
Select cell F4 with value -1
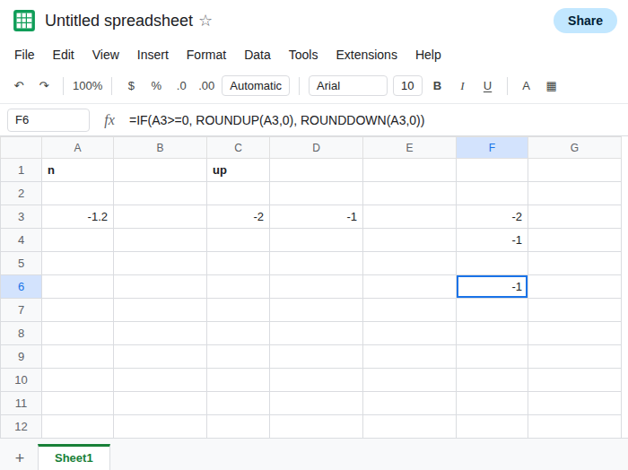492,239
